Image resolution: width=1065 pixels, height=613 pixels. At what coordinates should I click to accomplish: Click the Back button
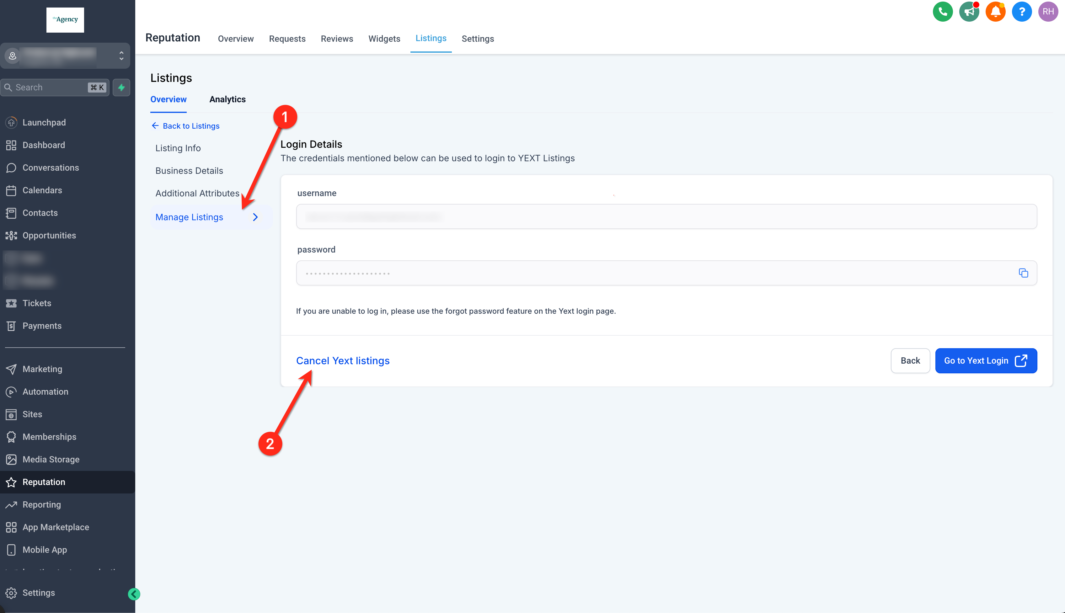click(910, 361)
